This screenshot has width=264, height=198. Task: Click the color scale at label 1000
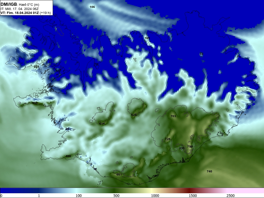[x=155, y=196]
